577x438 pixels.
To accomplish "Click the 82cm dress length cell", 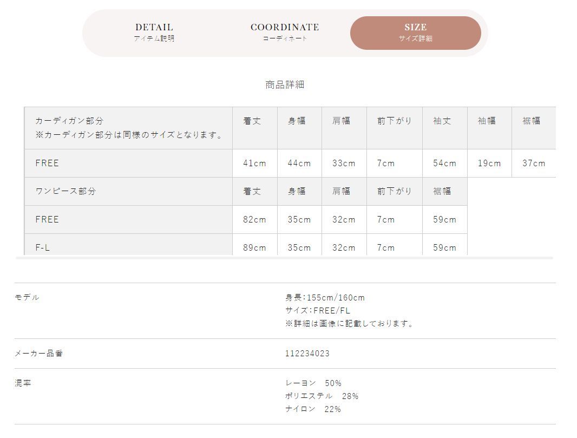I will [x=254, y=219].
